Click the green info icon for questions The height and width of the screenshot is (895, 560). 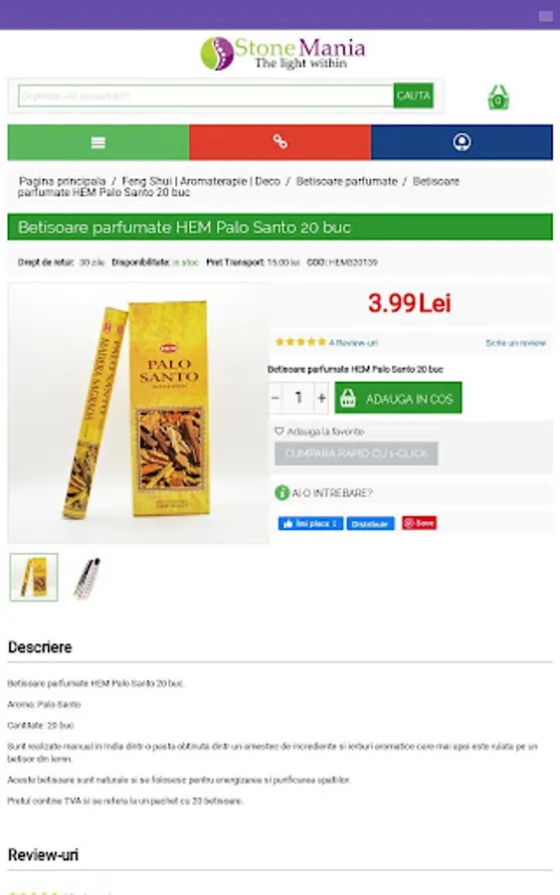282,492
